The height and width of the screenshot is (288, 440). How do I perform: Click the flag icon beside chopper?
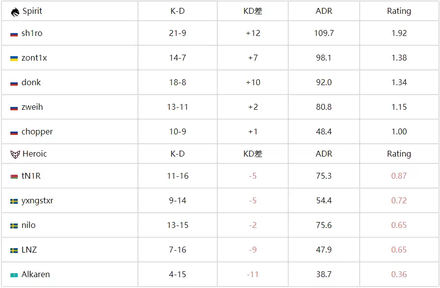click(x=14, y=132)
